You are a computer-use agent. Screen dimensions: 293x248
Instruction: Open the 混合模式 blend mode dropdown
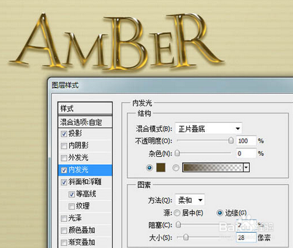(x=209, y=129)
